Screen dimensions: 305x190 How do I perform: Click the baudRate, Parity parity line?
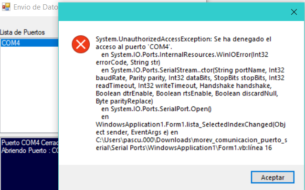point(190,78)
